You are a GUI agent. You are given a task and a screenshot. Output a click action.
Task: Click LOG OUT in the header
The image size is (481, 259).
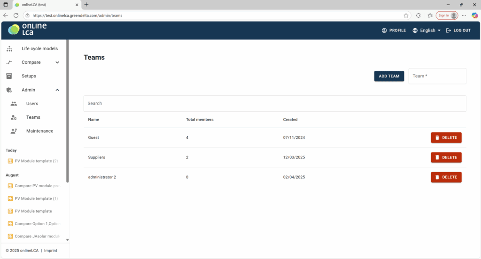(x=458, y=30)
